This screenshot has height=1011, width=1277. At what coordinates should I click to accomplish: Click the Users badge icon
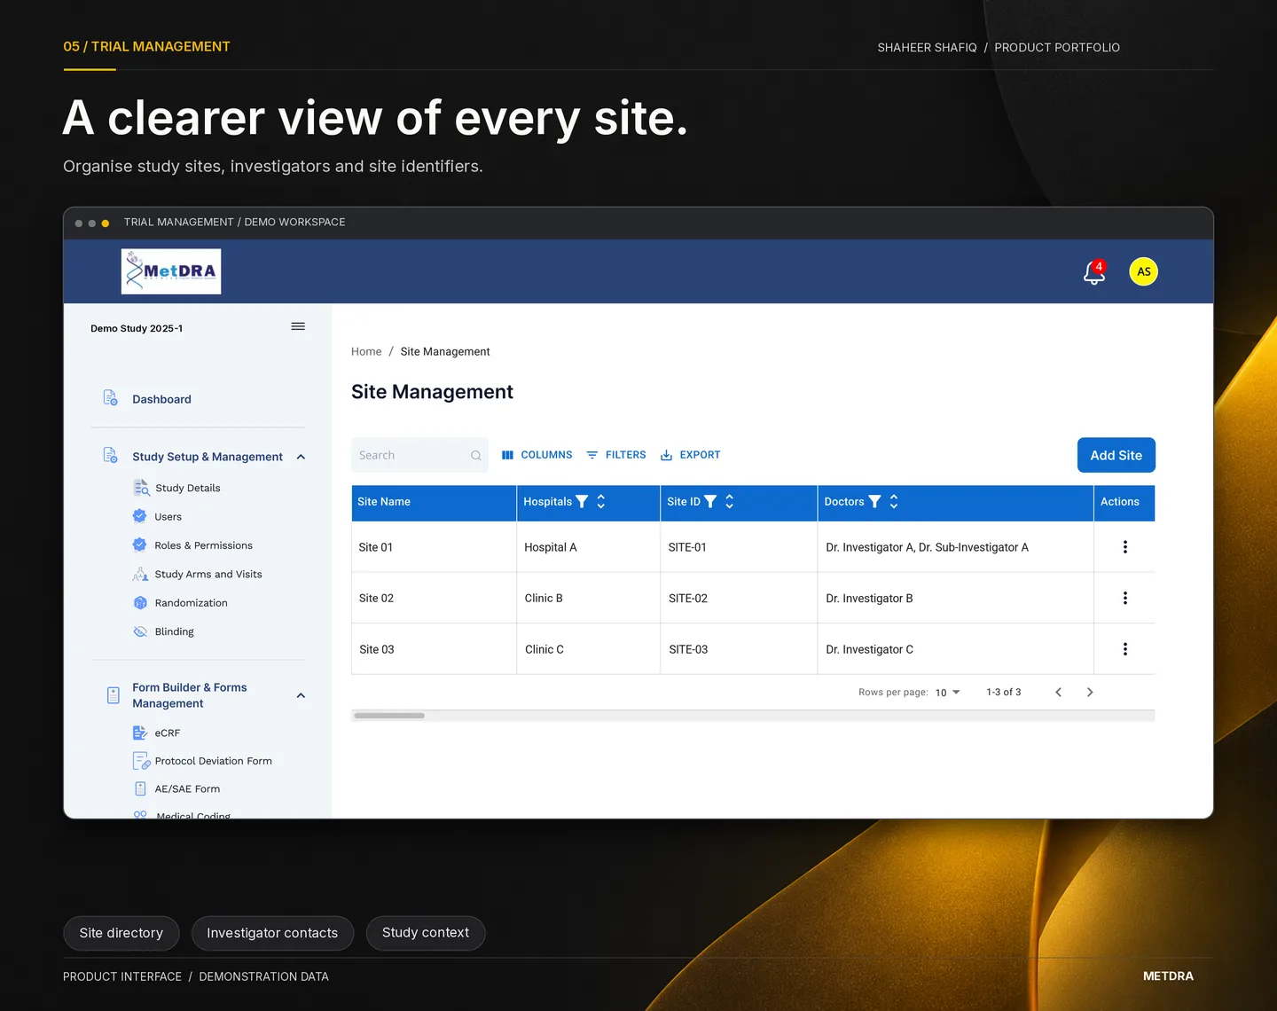pos(139,516)
